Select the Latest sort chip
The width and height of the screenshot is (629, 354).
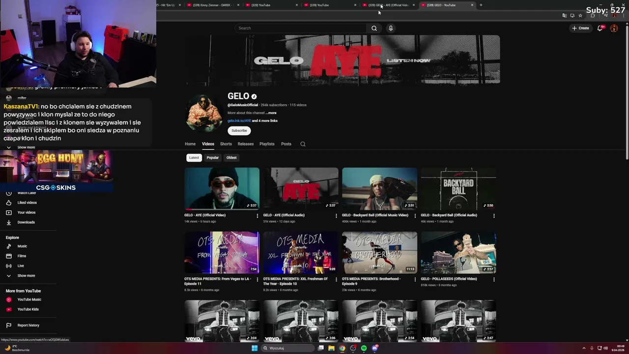[194, 158]
